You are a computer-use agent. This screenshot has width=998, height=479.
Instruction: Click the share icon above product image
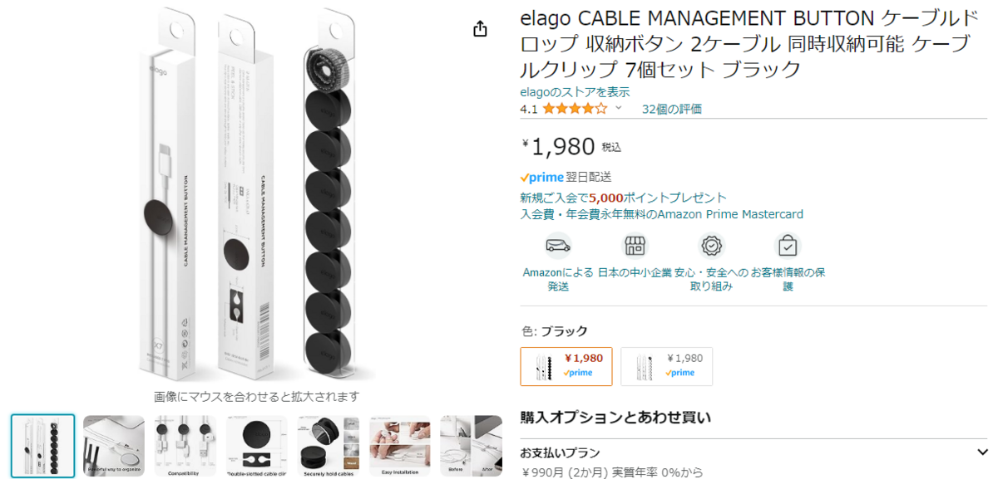point(480,29)
